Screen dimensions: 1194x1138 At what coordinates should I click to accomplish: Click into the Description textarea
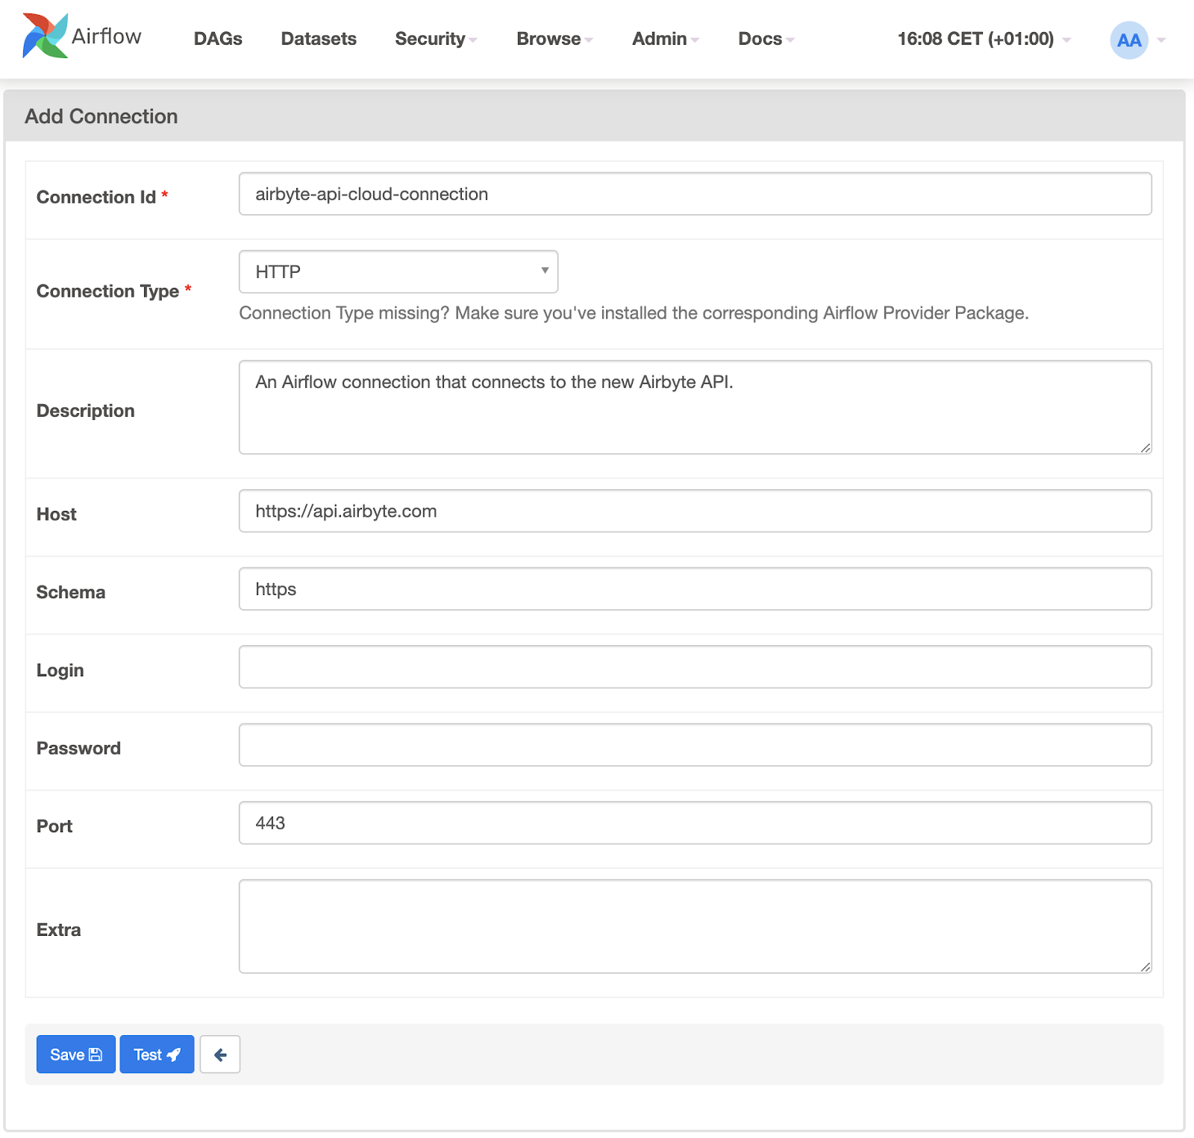[696, 407]
